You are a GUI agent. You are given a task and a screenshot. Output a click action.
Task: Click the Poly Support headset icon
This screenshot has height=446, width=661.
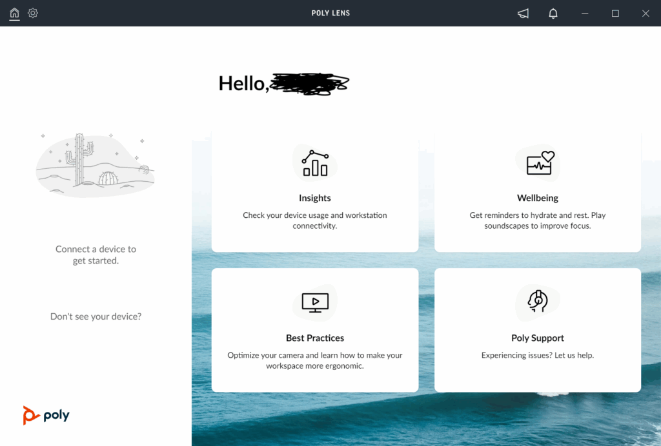click(x=538, y=301)
